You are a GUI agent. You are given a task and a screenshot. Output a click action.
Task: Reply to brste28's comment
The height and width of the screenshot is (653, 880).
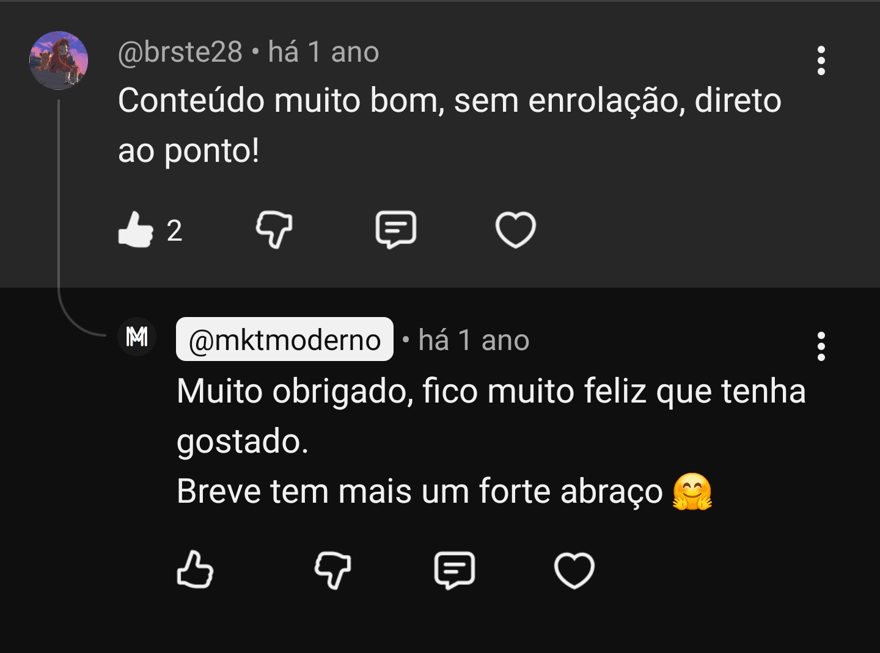click(395, 230)
